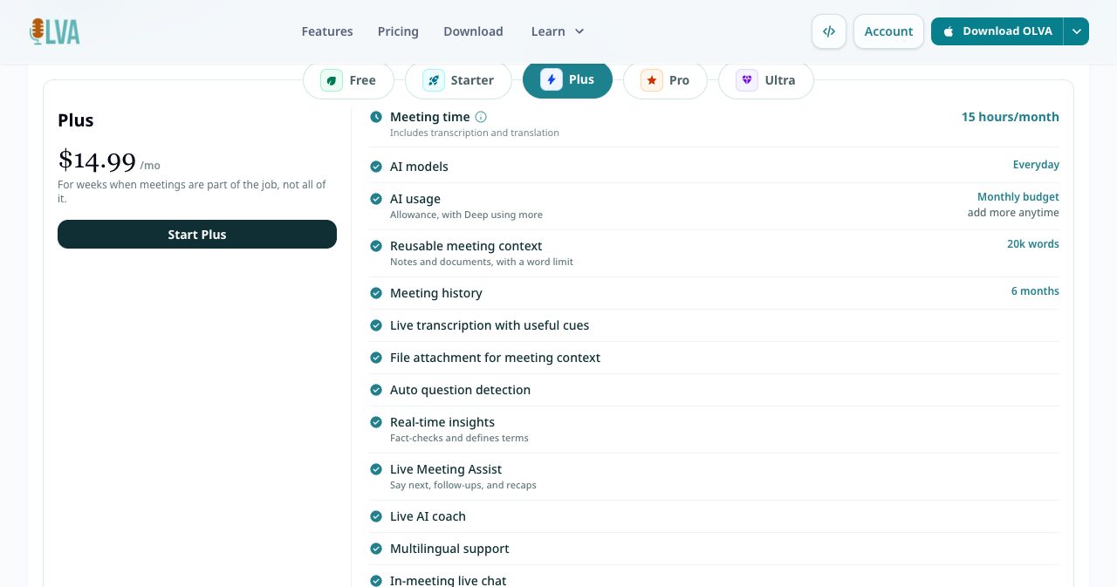The width and height of the screenshot is (1117, 587).
Task: Click 'Notes and documents, with a word limit'
Action: pos(482,262)
